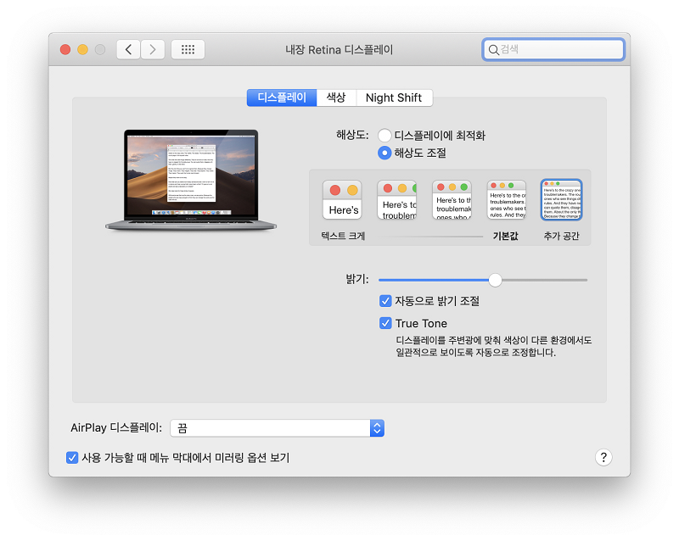Go back with the left chevron button
679x541 pixels.
click(x=128, y=49)
